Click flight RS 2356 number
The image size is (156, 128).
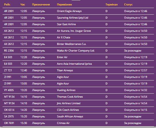tap(9, 51)
